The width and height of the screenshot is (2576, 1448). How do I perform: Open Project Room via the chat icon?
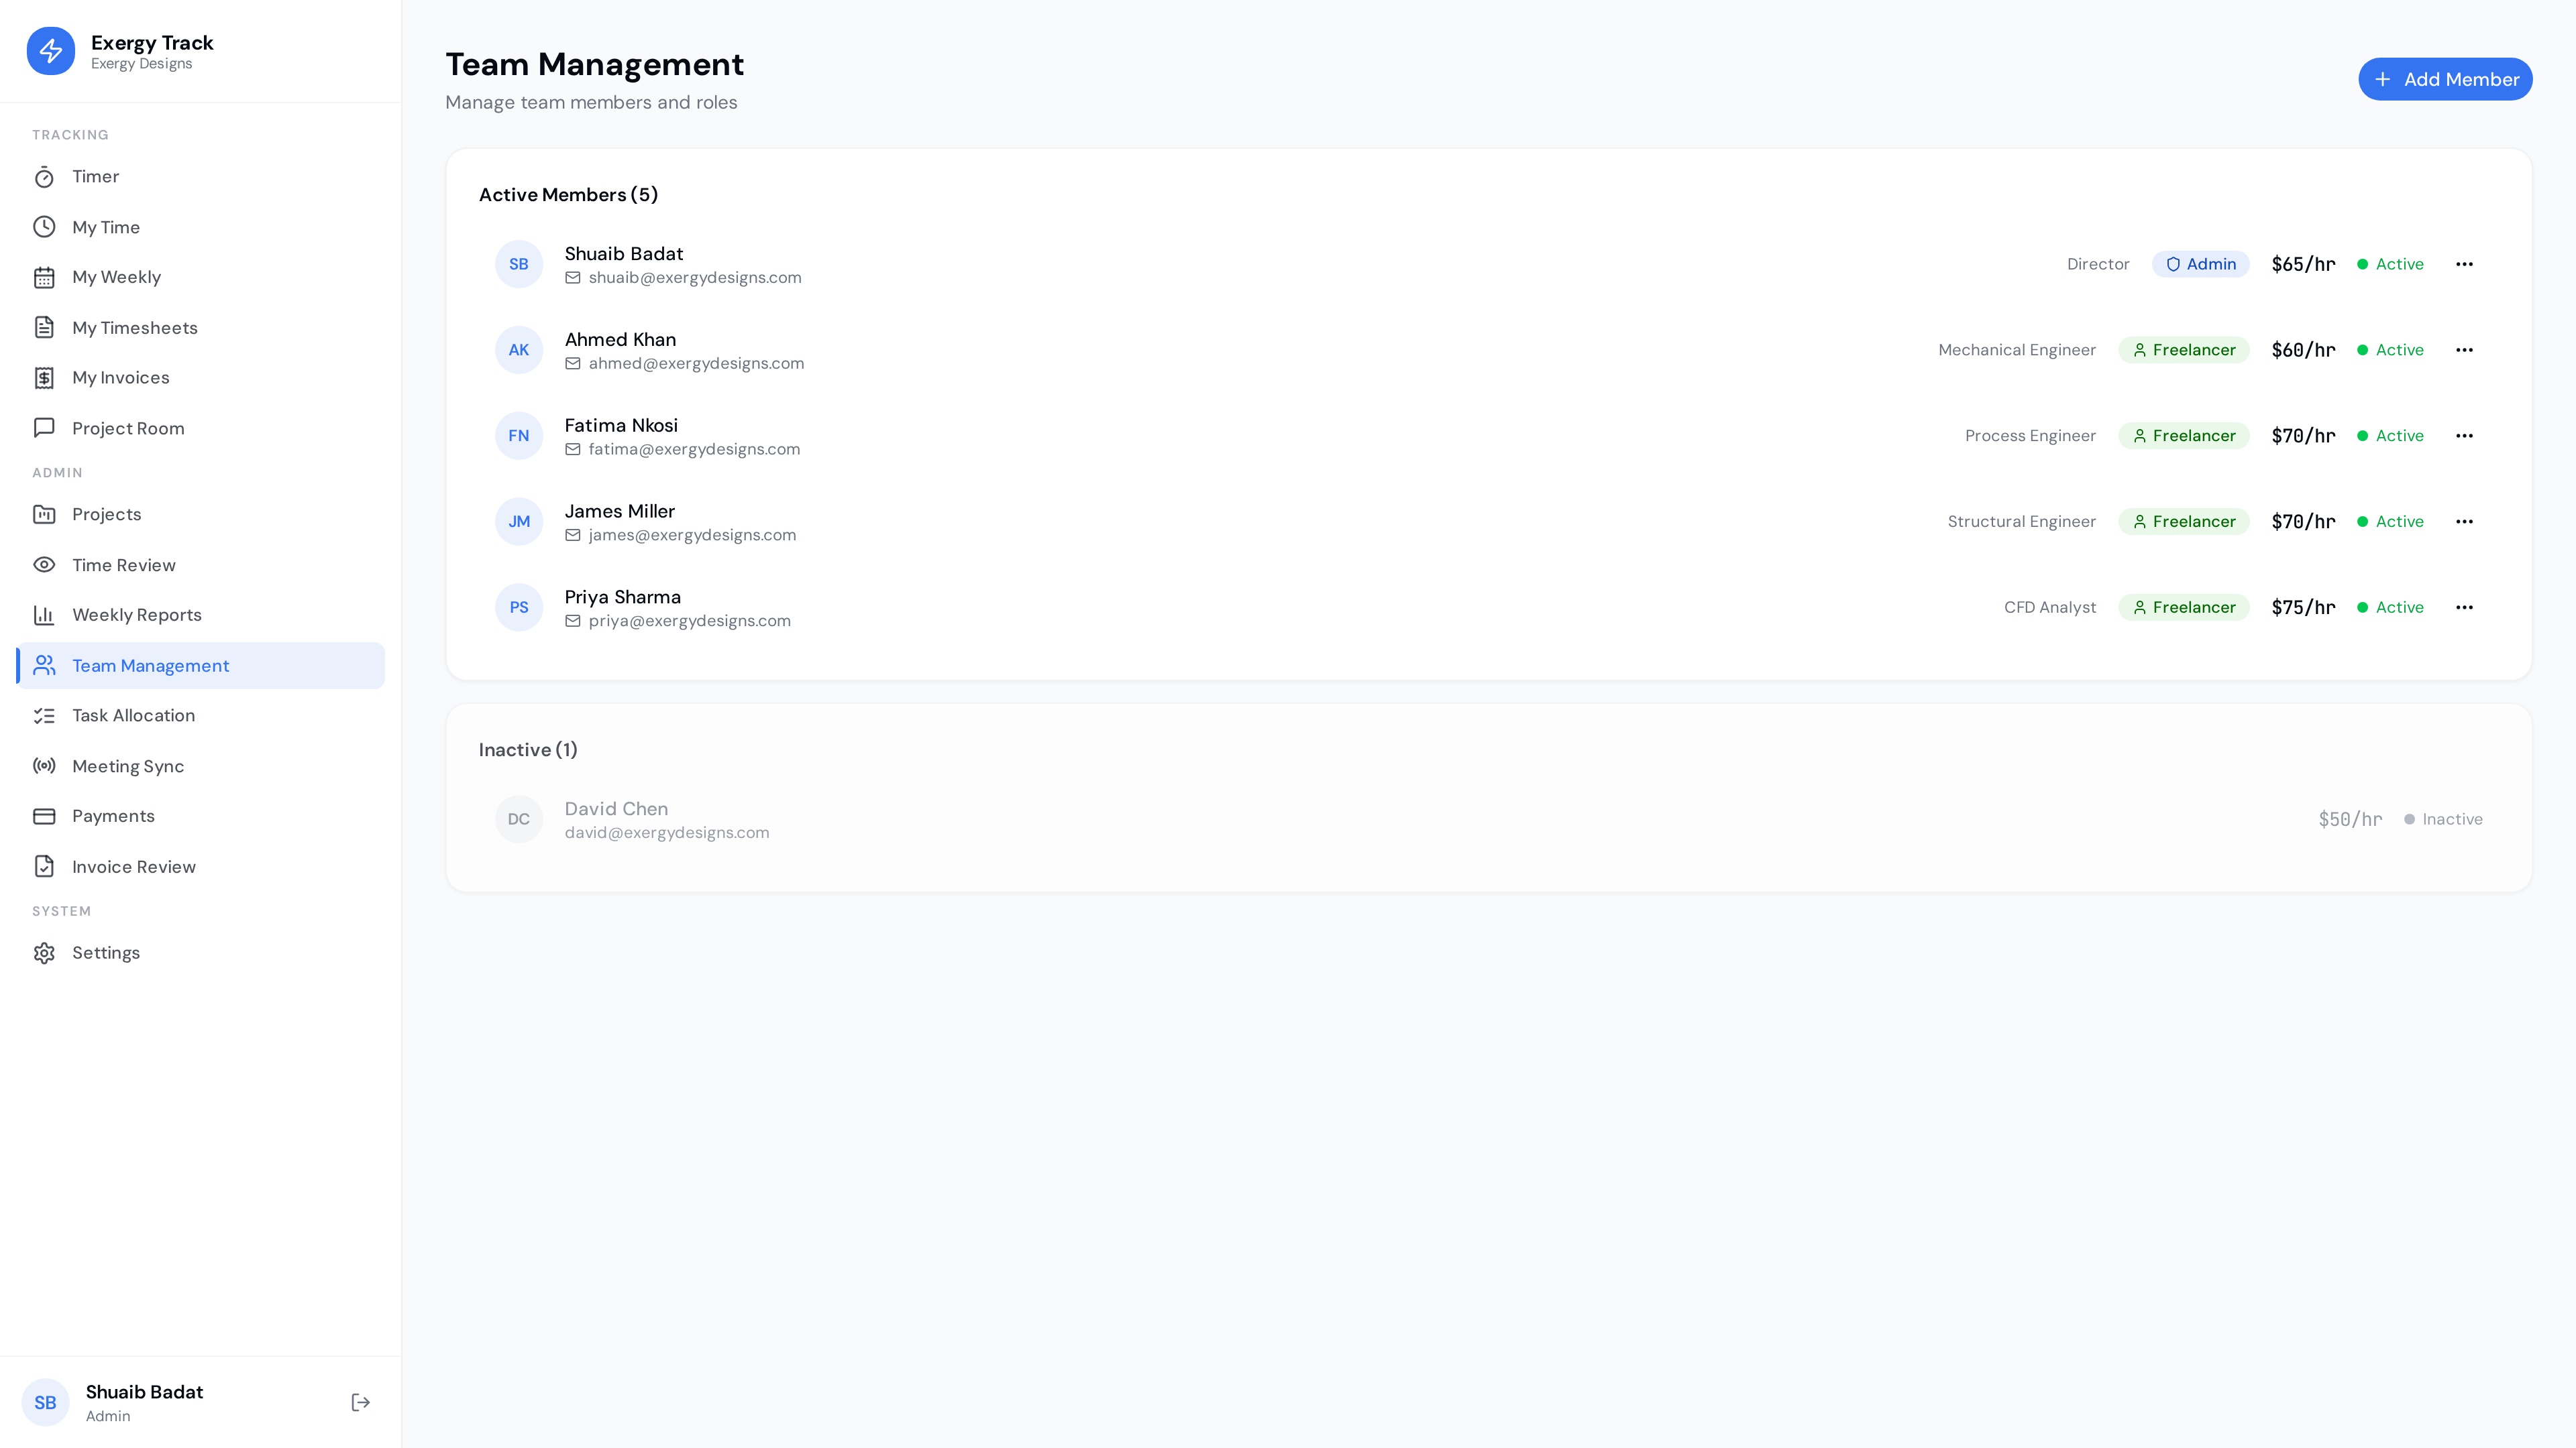(45, 427)
